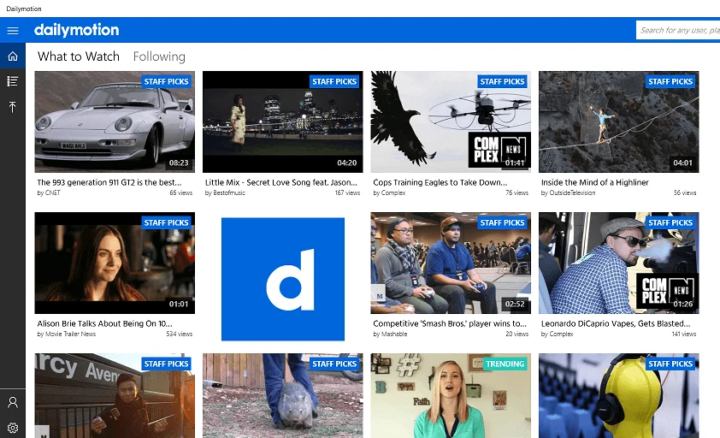The height and width of the screenshot is (438, 720).
Task: Click the upload arrow icon in sidebar
Action: coord(13,107)
